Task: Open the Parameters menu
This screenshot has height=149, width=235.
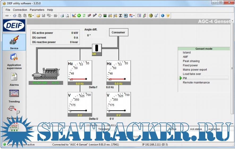Action: (x=37, y=10)
